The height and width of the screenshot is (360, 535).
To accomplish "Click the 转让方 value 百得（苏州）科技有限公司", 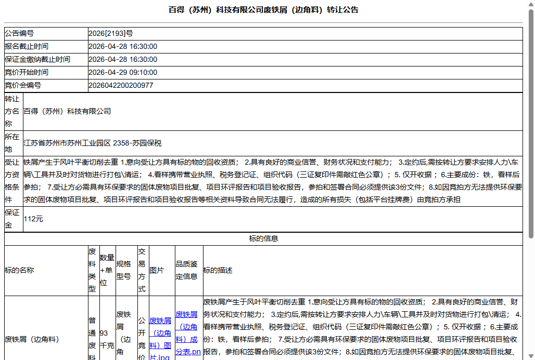I will (x=67, y=111).
